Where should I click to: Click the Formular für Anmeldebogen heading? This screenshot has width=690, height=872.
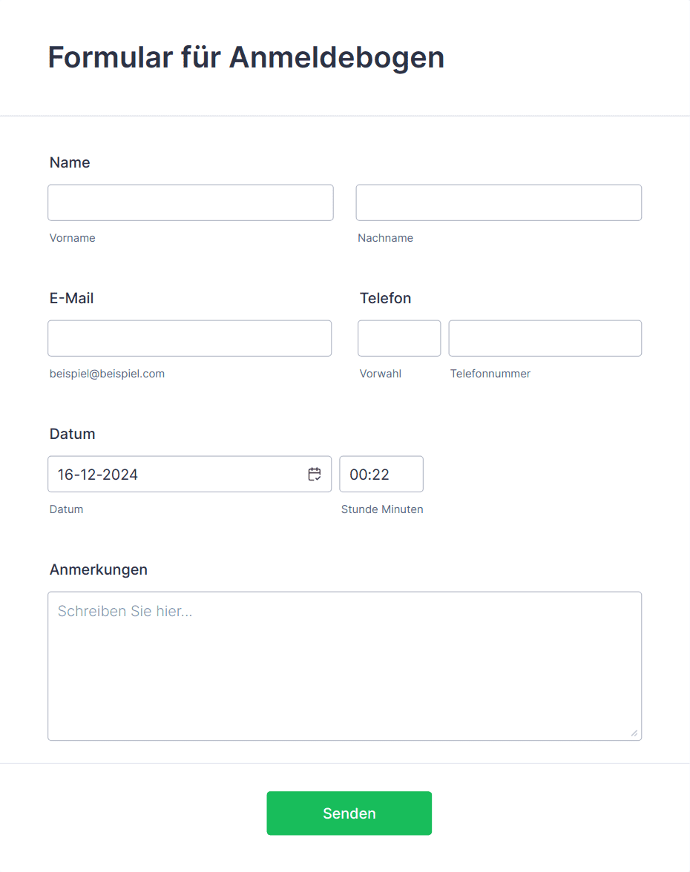click(246, 57)
